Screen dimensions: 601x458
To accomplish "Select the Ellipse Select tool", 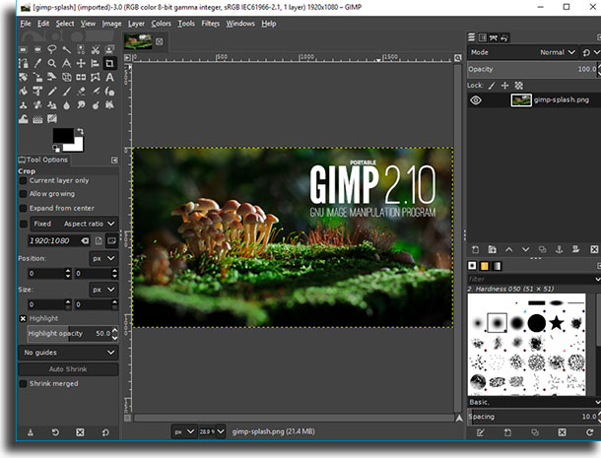I will point(37,49).
